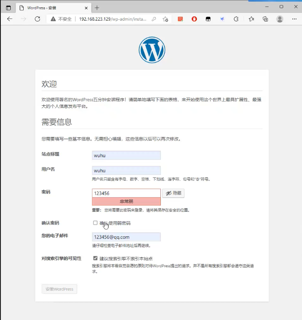
Task: Open the Extensions puzzle-piece menu
Action: pyautogui.click(x=236, y=19)
